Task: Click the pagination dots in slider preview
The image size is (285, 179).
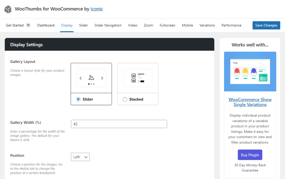Action: coord(91,84)
